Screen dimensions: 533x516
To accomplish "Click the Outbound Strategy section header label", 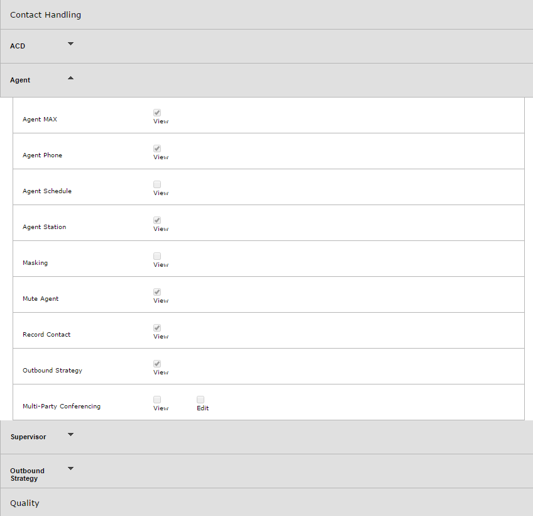I will (x=27, y=474).
